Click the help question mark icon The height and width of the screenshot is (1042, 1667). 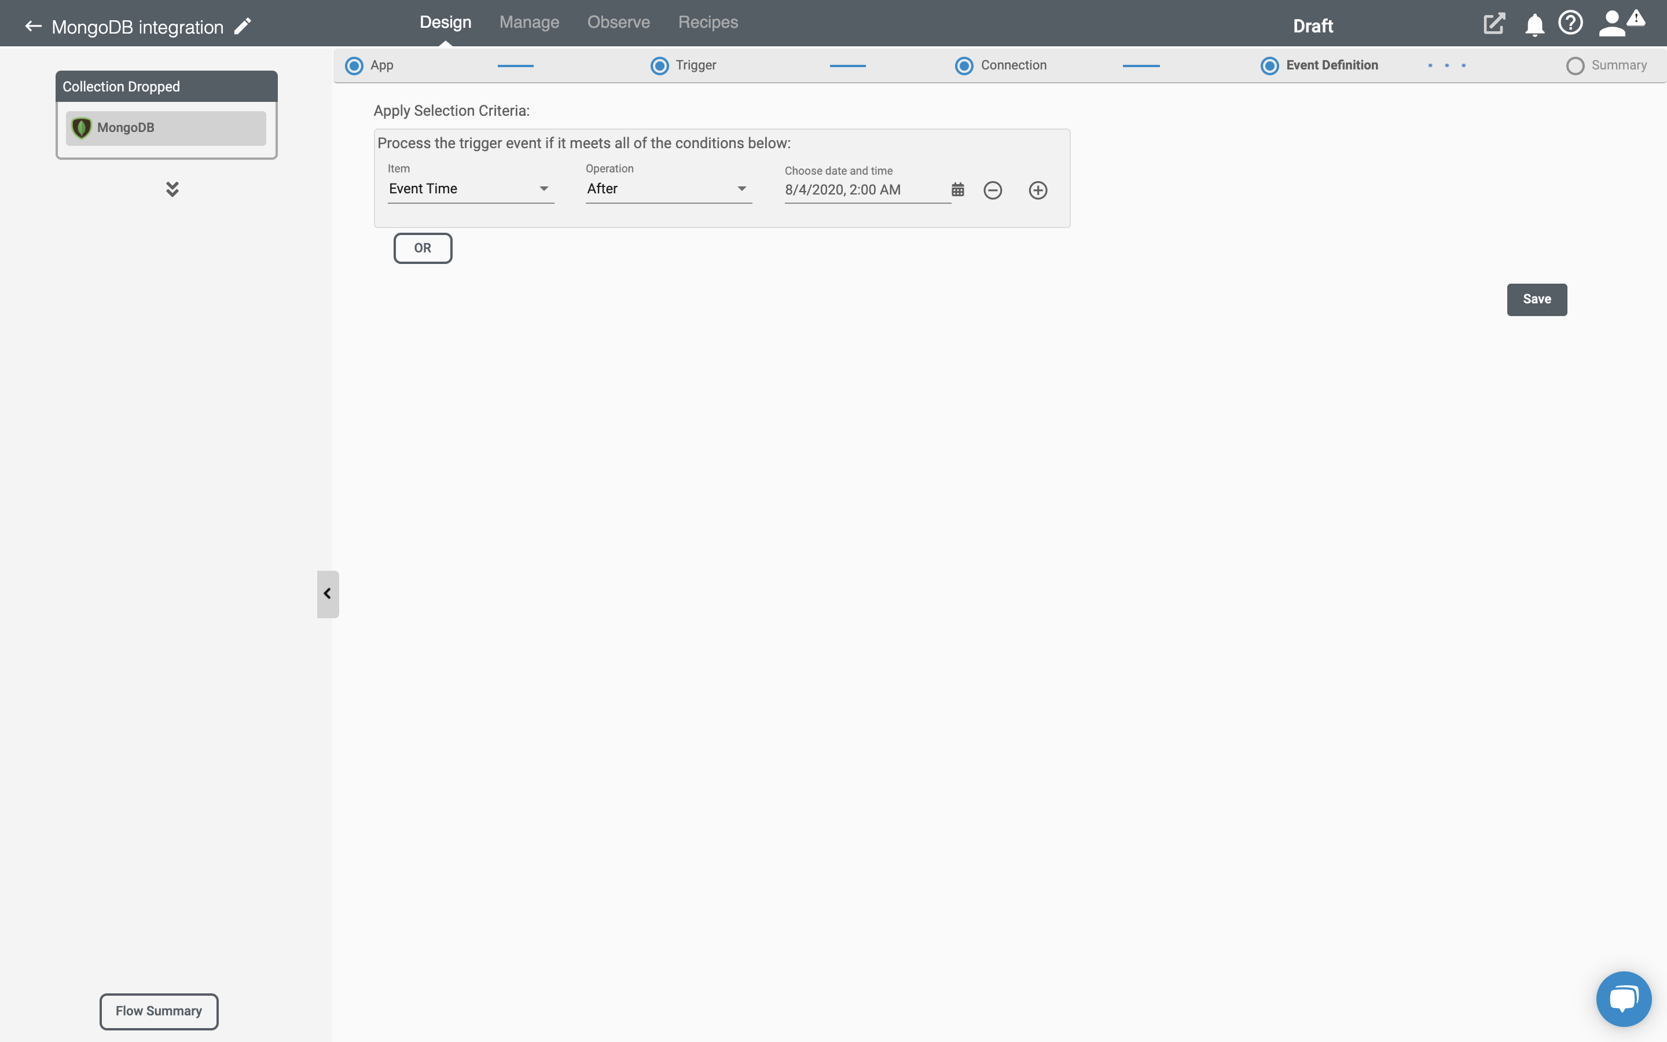coord(1570,23)
